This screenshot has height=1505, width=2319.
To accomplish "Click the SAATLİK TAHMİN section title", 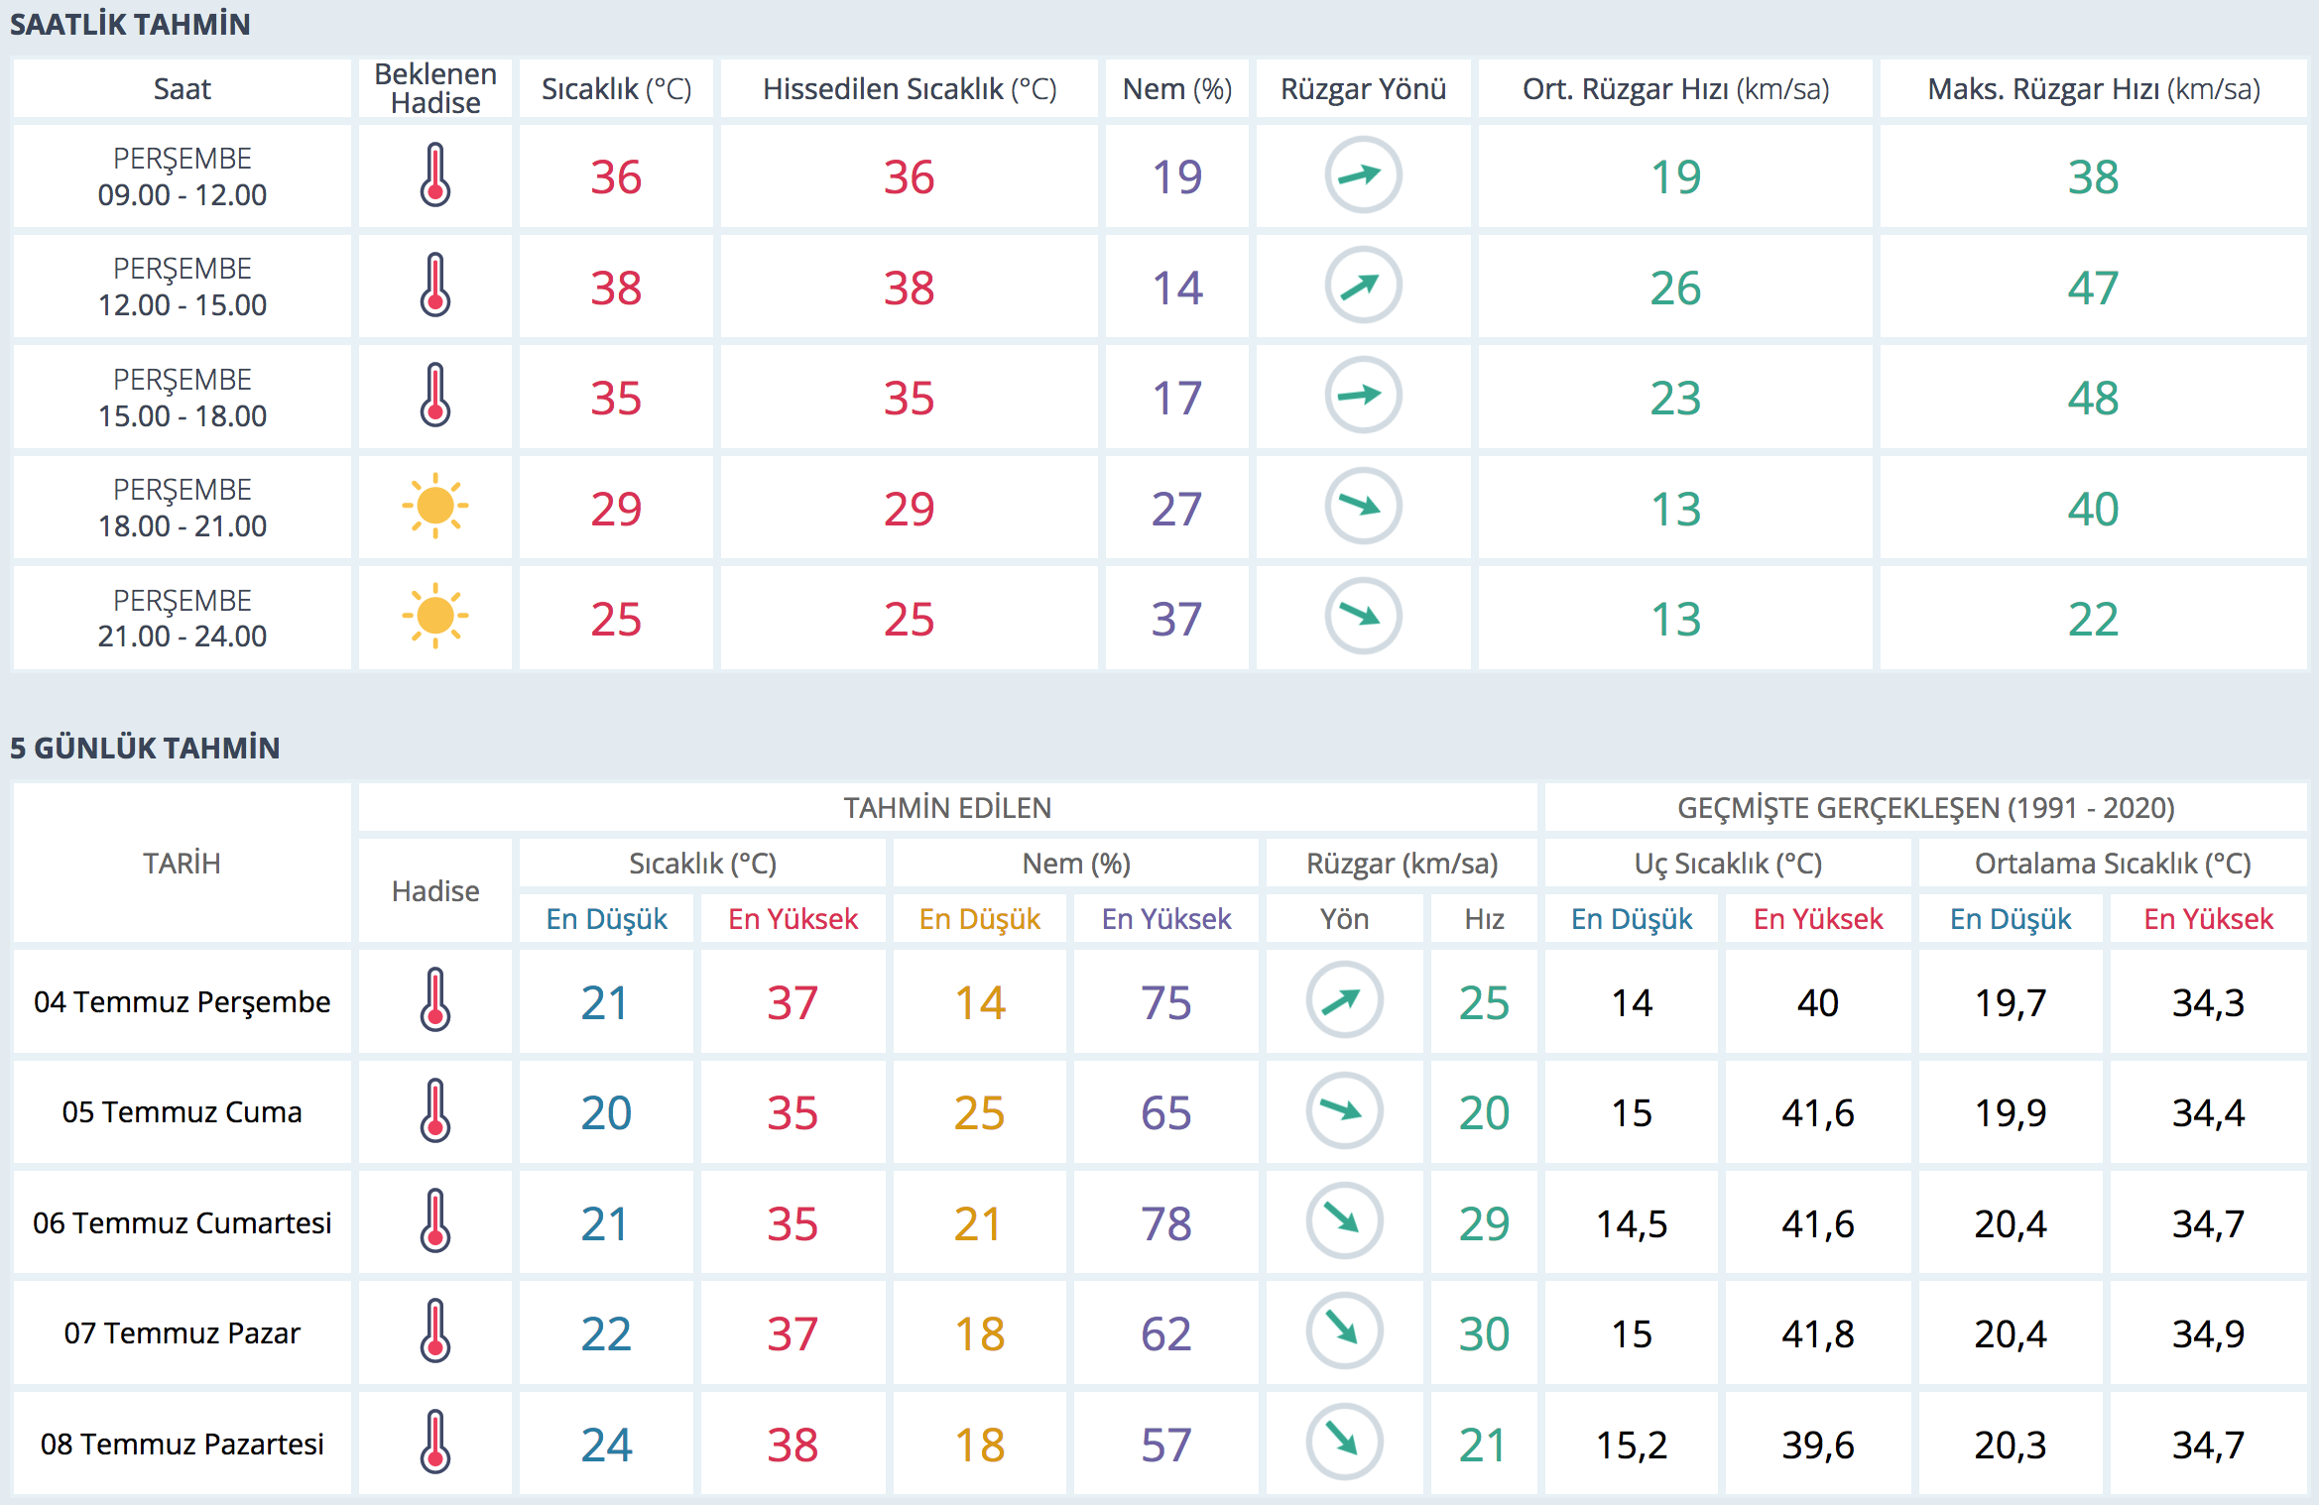I will click(x=130, y=24).
